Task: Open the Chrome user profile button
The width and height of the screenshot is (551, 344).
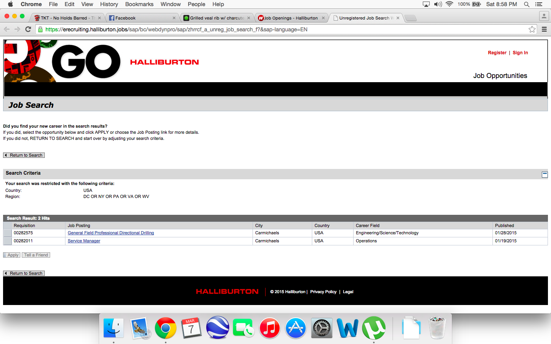Action: (544, 16)
